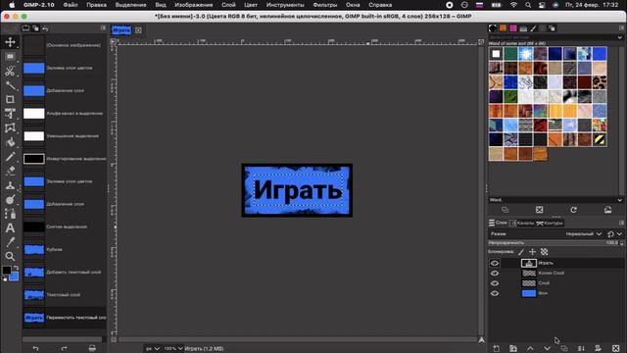
Task: Select the Играть image tab
Action: click(121, 30)
